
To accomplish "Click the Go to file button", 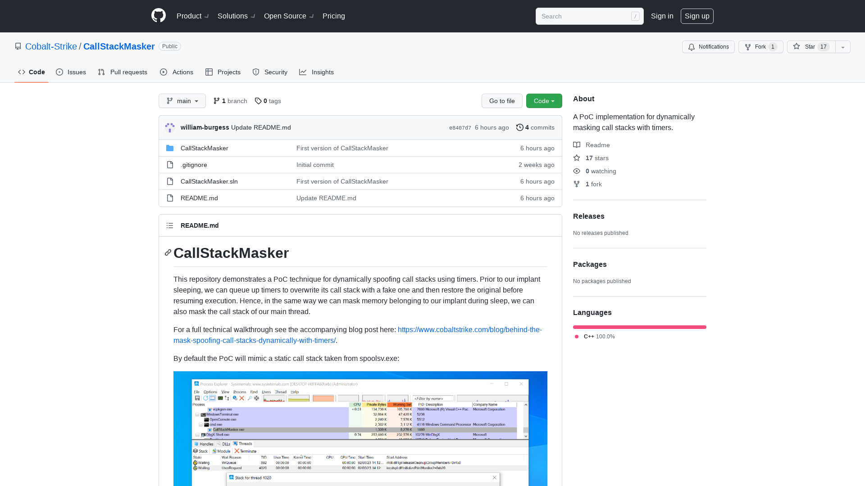I will 502,101.
